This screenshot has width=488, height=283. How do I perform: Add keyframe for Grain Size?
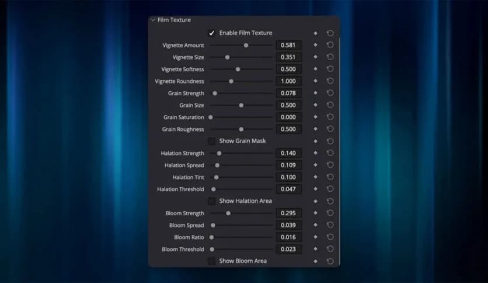pos(315,105)
